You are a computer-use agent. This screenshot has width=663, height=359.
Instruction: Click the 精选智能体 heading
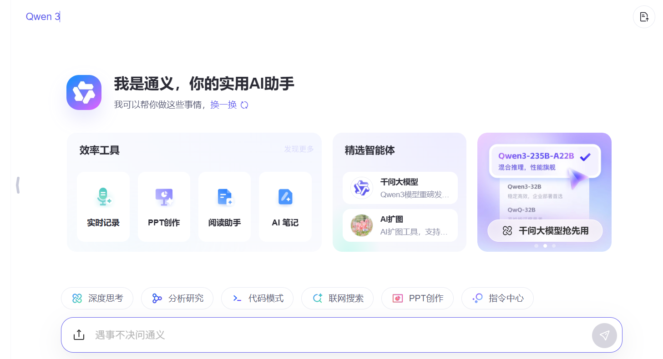(370, 150)
